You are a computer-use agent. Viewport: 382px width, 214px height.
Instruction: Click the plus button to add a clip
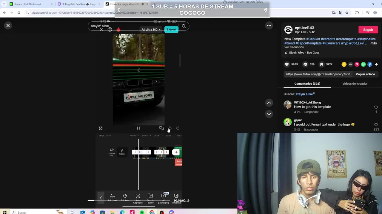pos(176,152)
